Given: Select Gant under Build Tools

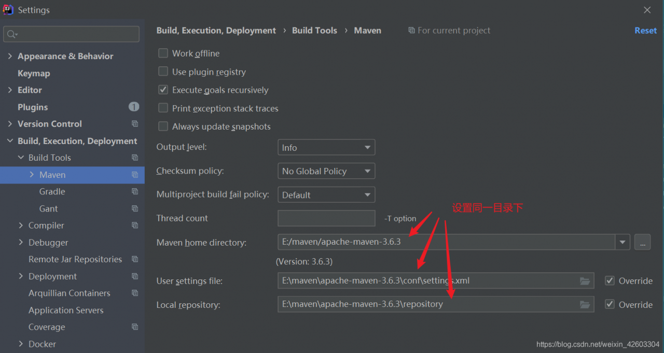Looking at the screenshot, I should coord(49,208).
